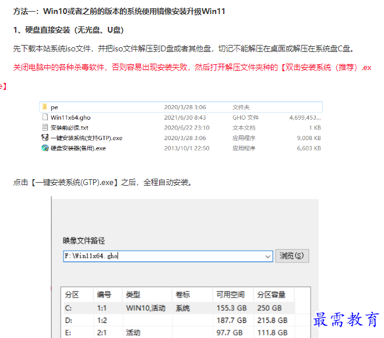Click the 97.7 GB free space cell

click(x=230, y=332)
